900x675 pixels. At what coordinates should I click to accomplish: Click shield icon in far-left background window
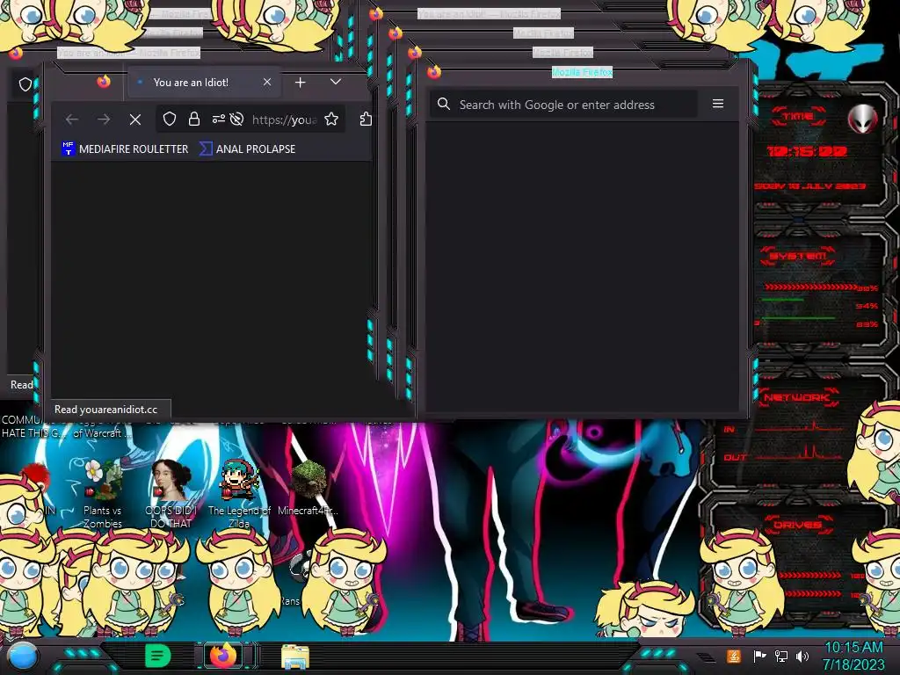pyautogui.click(x=25, y=85)
